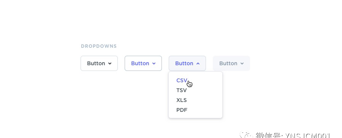Choose the TSV option
The width and height of the screenshot is (342, 138).
182,90
